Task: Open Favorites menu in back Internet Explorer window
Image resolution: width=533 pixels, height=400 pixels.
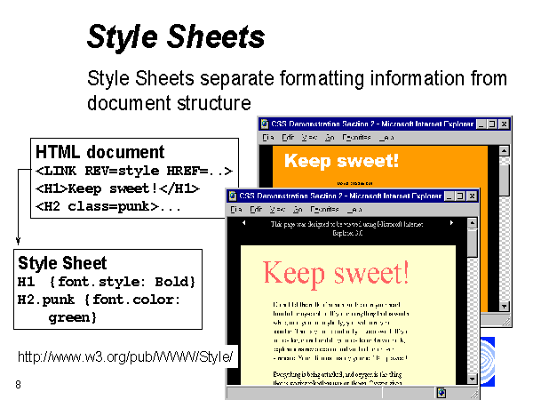Action: (x=356, y=138)
